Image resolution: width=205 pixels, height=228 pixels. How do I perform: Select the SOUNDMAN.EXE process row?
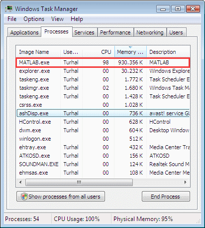(x=103, y=164)
